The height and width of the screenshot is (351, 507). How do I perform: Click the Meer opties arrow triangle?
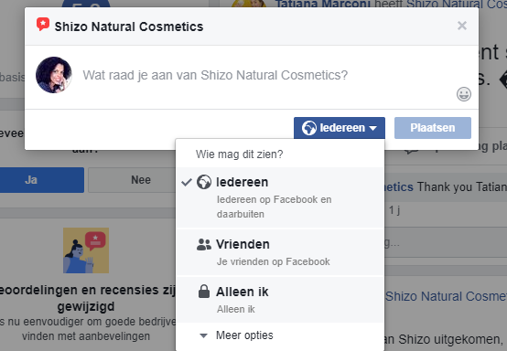(x=203, y=335)
